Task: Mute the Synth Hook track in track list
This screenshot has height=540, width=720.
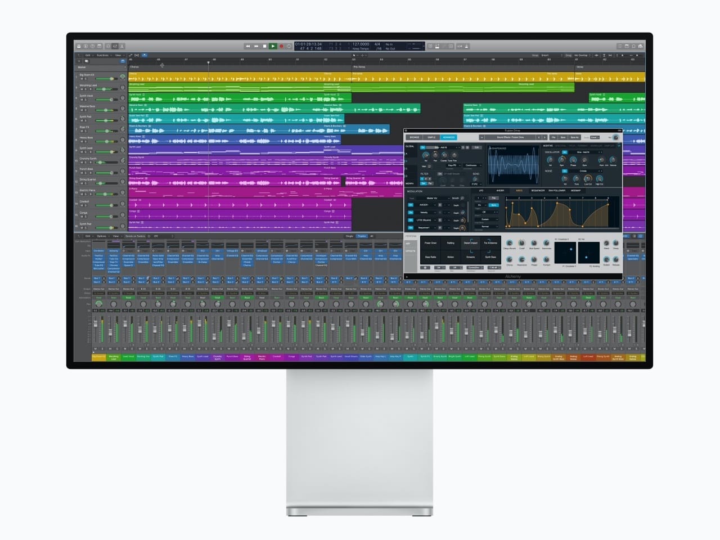Action: coord(82,100)
